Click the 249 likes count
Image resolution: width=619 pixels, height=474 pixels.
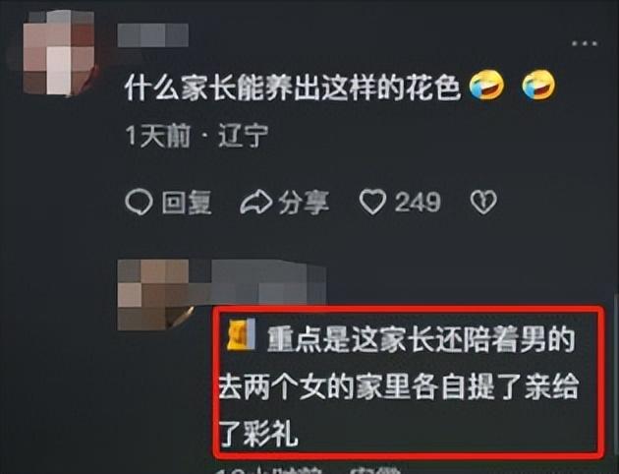click(x=418, y=203)
